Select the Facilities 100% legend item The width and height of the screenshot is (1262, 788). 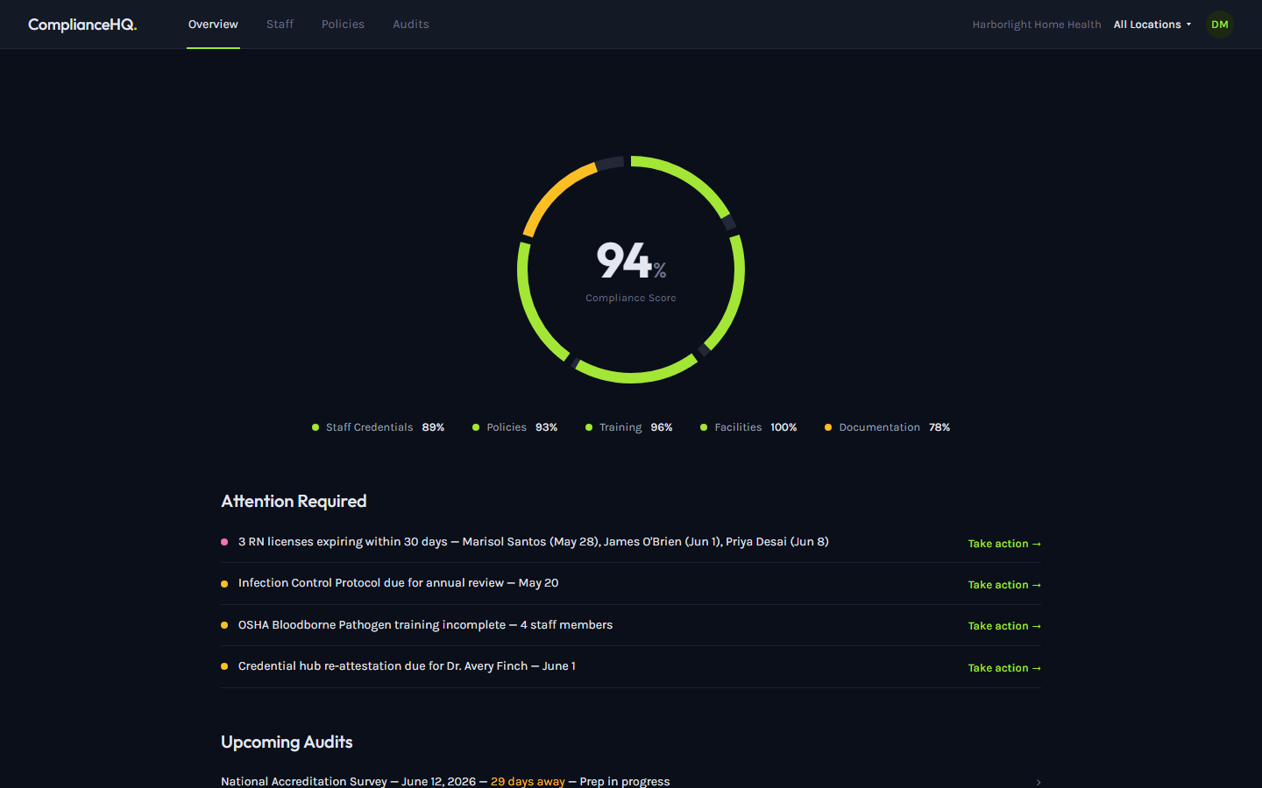[748, 427]
